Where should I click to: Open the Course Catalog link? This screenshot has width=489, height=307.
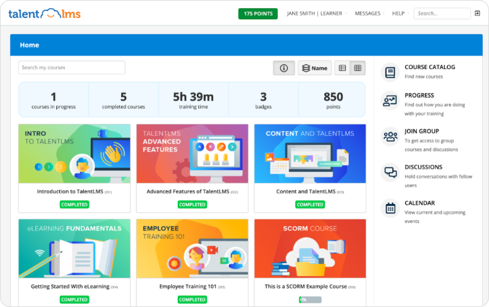pos(430,67)
